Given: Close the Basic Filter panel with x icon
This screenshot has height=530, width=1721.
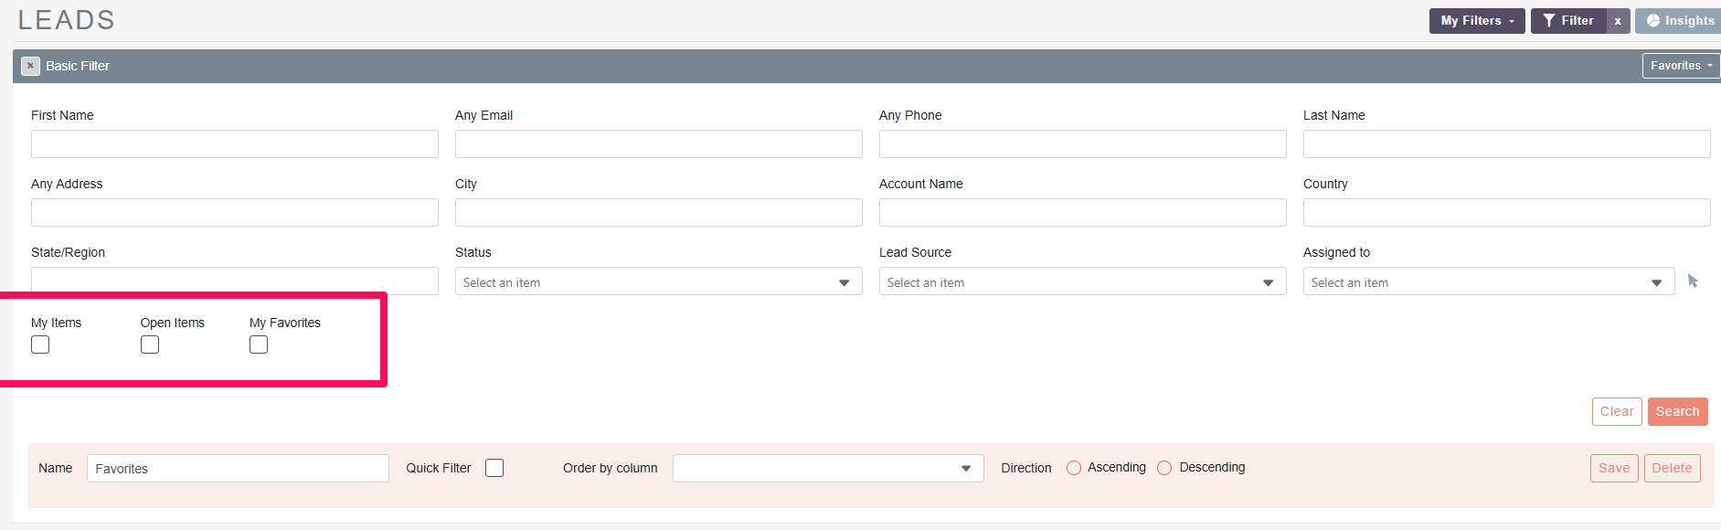Looking at the screenshot, I should [x=30, y=66].
